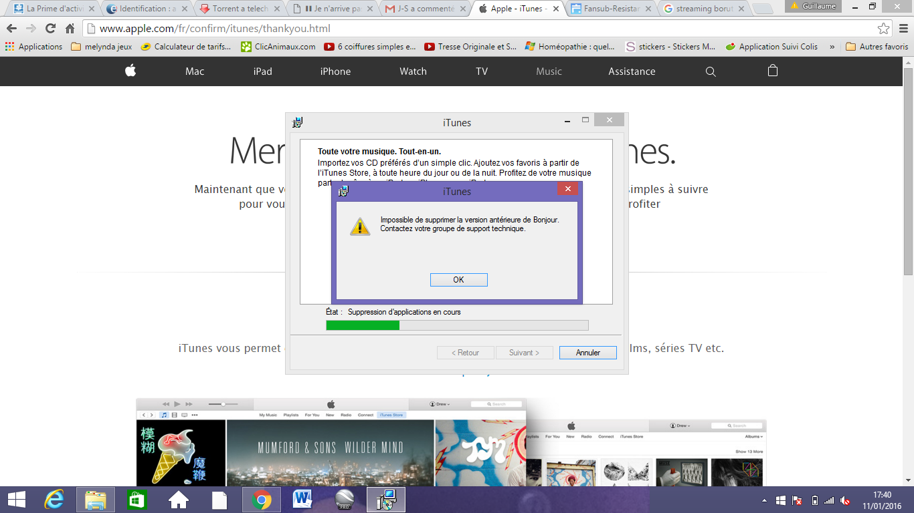The image size is (914, 513).
Task: Show hidden system tray icons arrow
Action: pyautogui.click(x=764, y=500)
